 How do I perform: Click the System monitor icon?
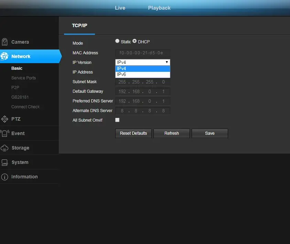[4, 162]
